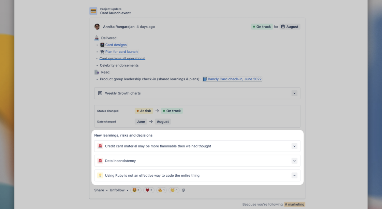Image resolution: width=382 pixels, height=209 pixels.
Task: Click the Figma icon on Card designs
Action: click(102, 45)
